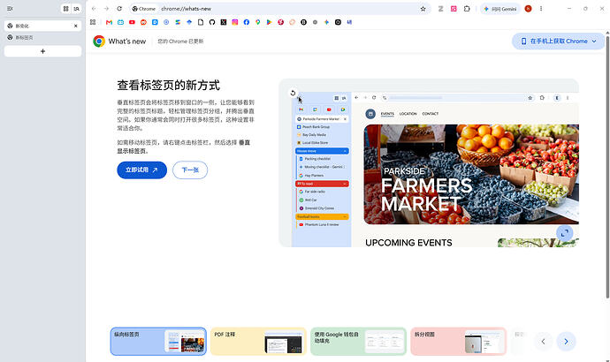Bookmark this page with star icon
The height and width of the screenshot is (362, 610).
[423, 9]
